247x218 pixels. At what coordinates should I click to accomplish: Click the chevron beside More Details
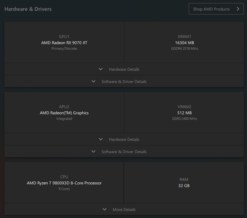(105, 209)
